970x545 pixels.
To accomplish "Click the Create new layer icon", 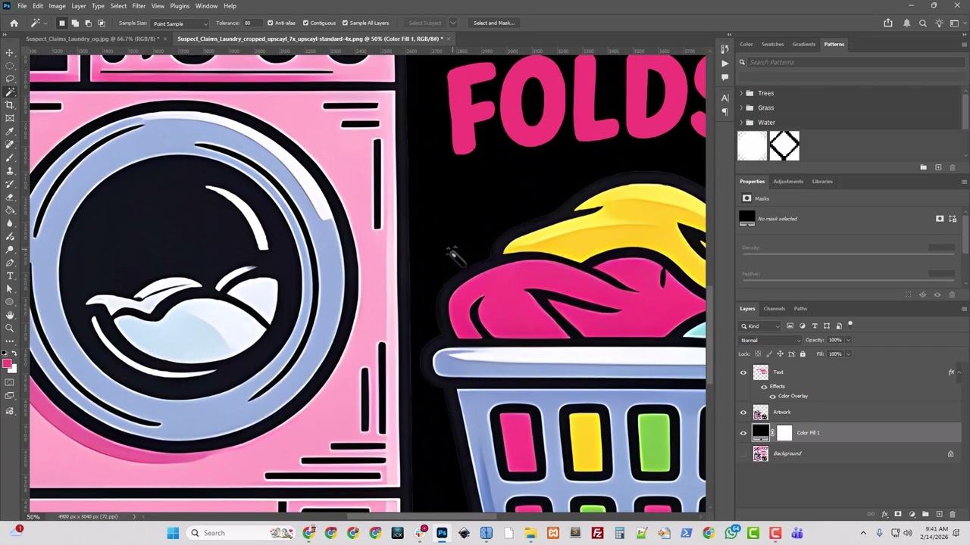I will (939, 514).
